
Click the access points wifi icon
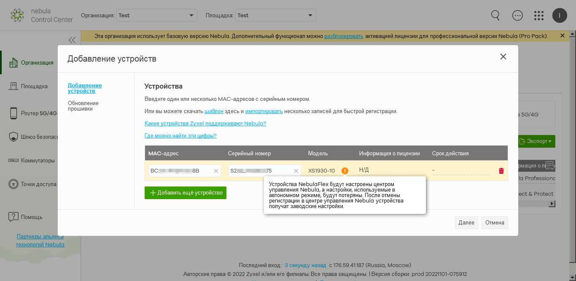coord(13,184)
